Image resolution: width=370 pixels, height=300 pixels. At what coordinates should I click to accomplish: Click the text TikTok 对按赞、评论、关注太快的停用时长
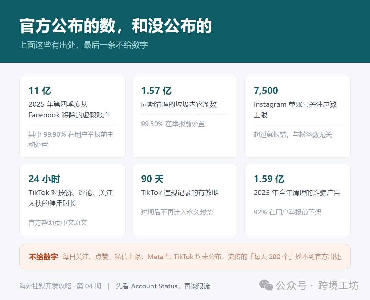71,198
